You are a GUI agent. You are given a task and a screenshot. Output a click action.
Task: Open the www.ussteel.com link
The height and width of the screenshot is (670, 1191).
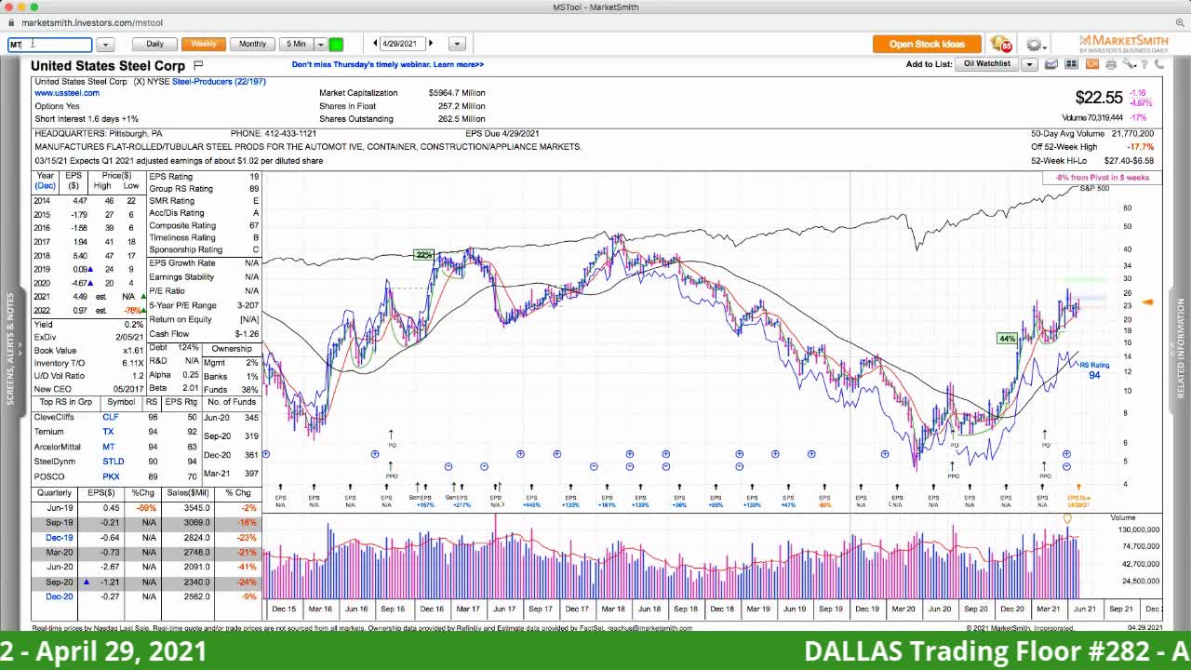click(x=67, y=93)
